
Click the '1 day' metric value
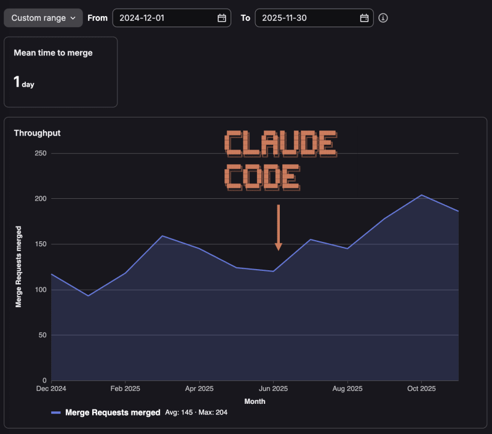tap(24, 82)
